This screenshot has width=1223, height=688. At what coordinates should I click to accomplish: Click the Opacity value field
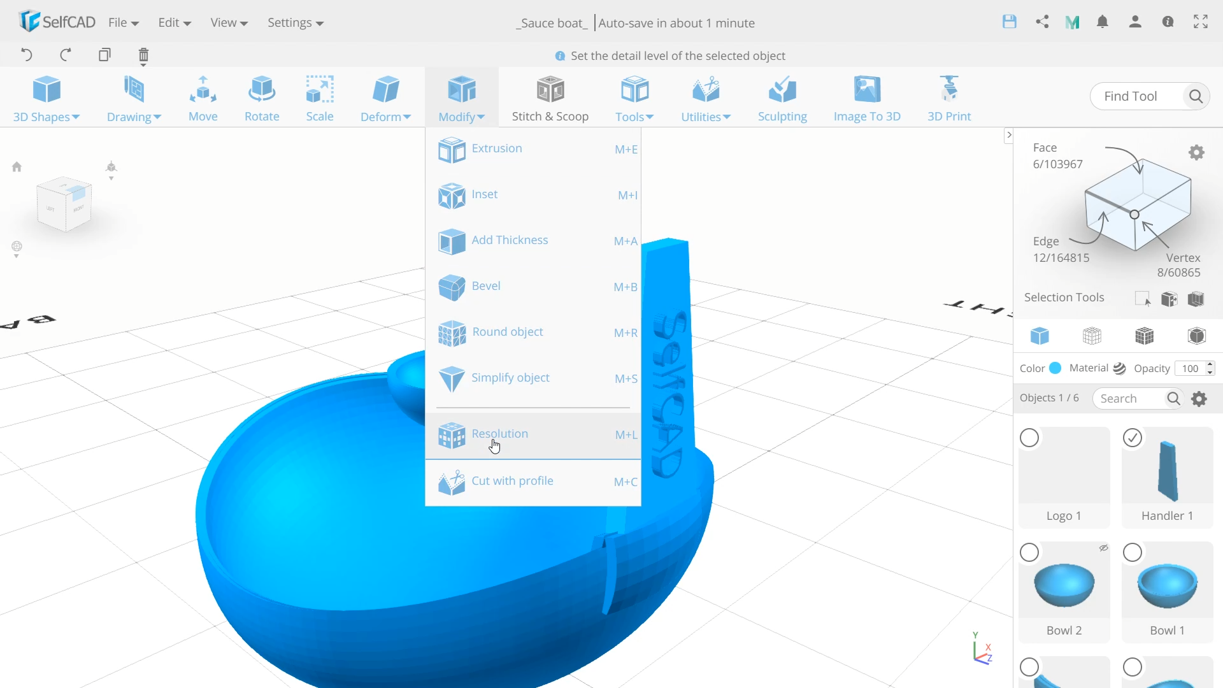click(1190, 368)
